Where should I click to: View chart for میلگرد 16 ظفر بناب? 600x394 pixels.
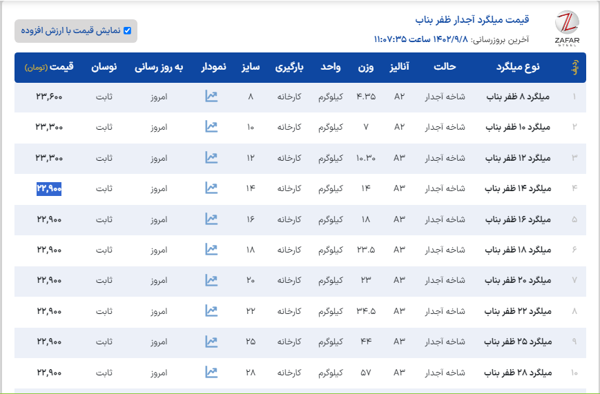211,219
